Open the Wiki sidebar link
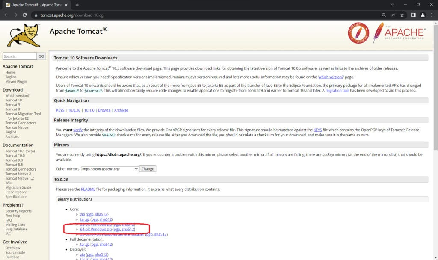Viewport: 438px width, 260px height. coord(9,183)
